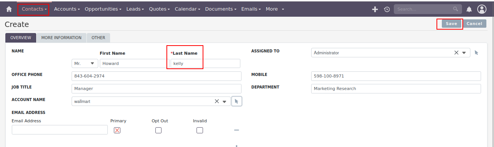The width and height of the screenshot is (494, 147).
Task: Expand the Assigned To dropdown arrow
Action: point(464,53)
